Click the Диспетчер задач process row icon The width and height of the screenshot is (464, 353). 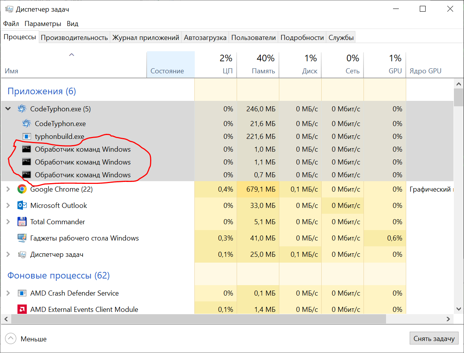pyautogui.click(x=22, y=254)
